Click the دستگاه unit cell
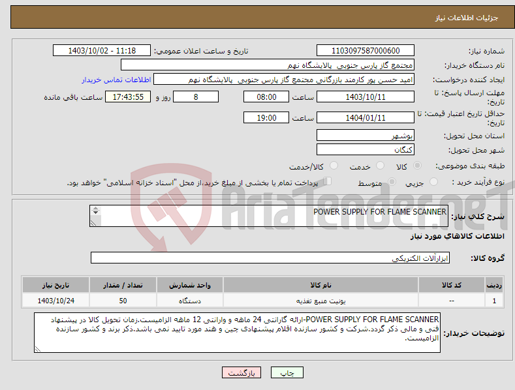The height and width of the screenshot is (390, 515). pos(190,301)
